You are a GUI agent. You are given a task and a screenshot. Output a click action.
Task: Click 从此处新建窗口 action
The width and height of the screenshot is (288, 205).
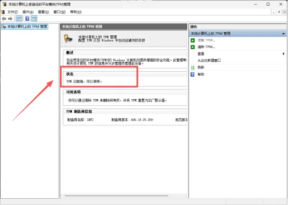[x=209, y=60]
